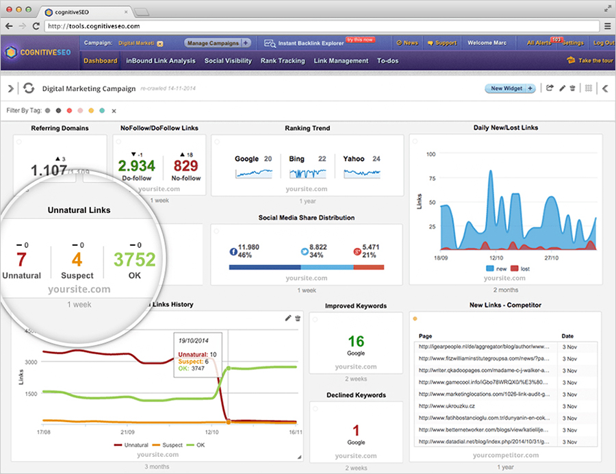
Task: Click the www.ukrouzku.cz competitor link row
Action: [506, 406]
